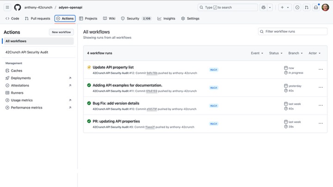333x187 pixels.
Task: Open Bug Fix: add version details run
Action: [x=116, y=103]
